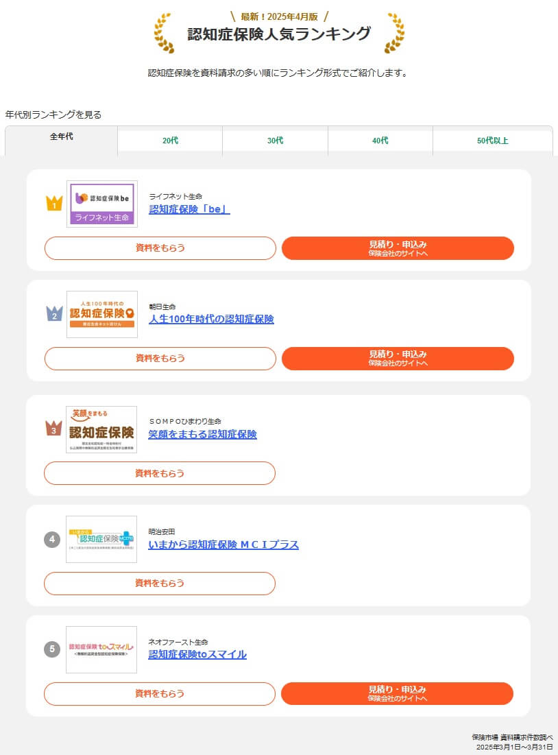Click 見積り・申込み for 朝日生命
The width and height of the screenshot is (558, 755).
point(398,358)
